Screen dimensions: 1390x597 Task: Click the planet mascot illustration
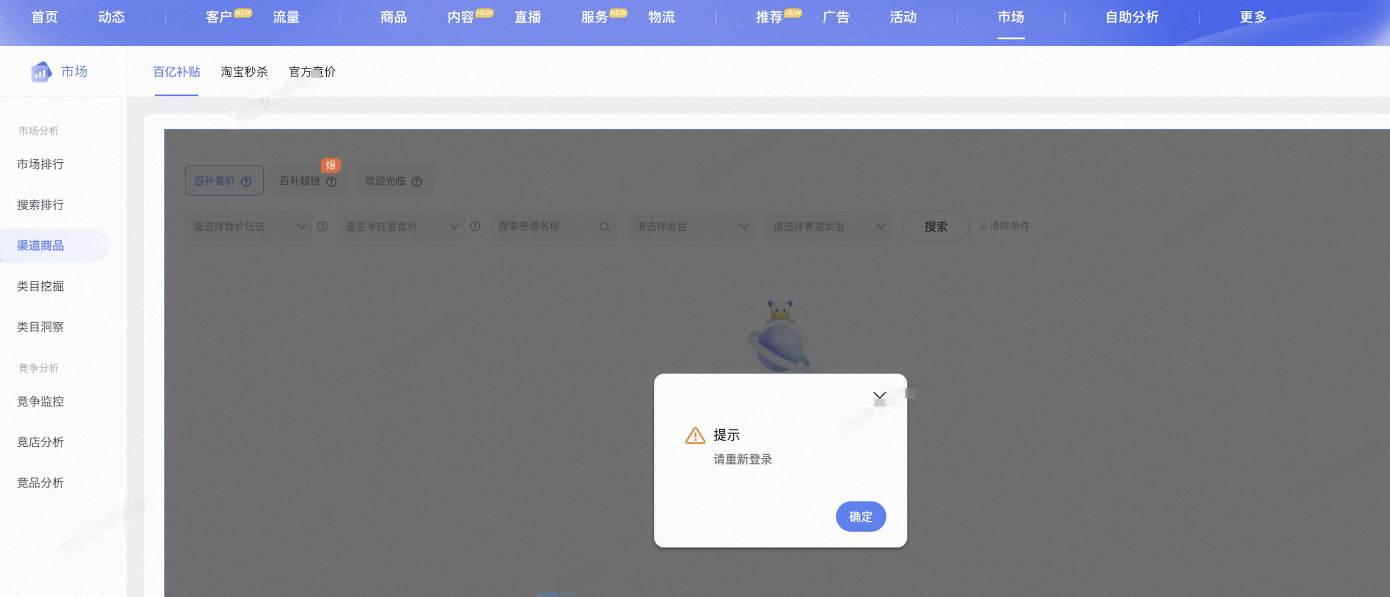(780, 336)
